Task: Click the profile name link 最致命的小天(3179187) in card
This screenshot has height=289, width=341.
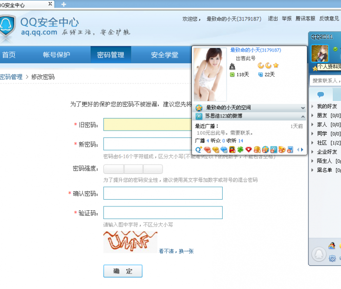Action: pos(256,50)
